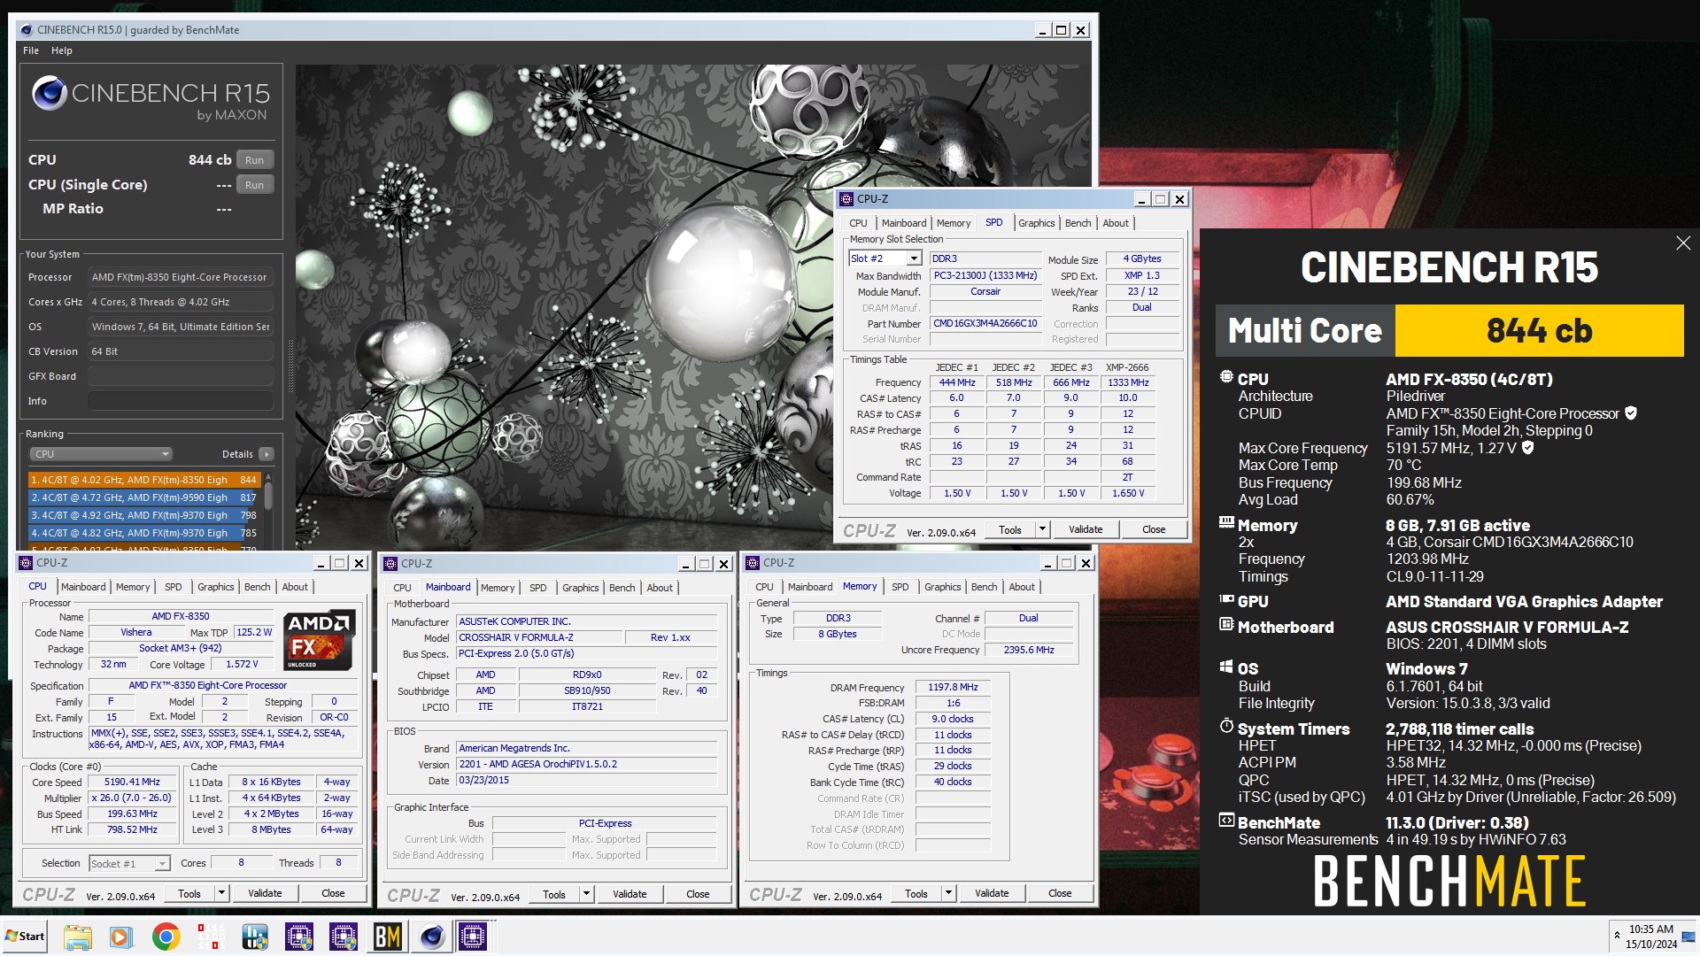
Task: Click the SPD CPU-Z window title icon
Action: [x=846, y=199]
